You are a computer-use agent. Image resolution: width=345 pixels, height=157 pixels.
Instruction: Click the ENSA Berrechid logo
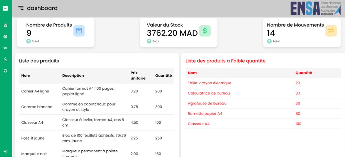(x=315, y=8)
